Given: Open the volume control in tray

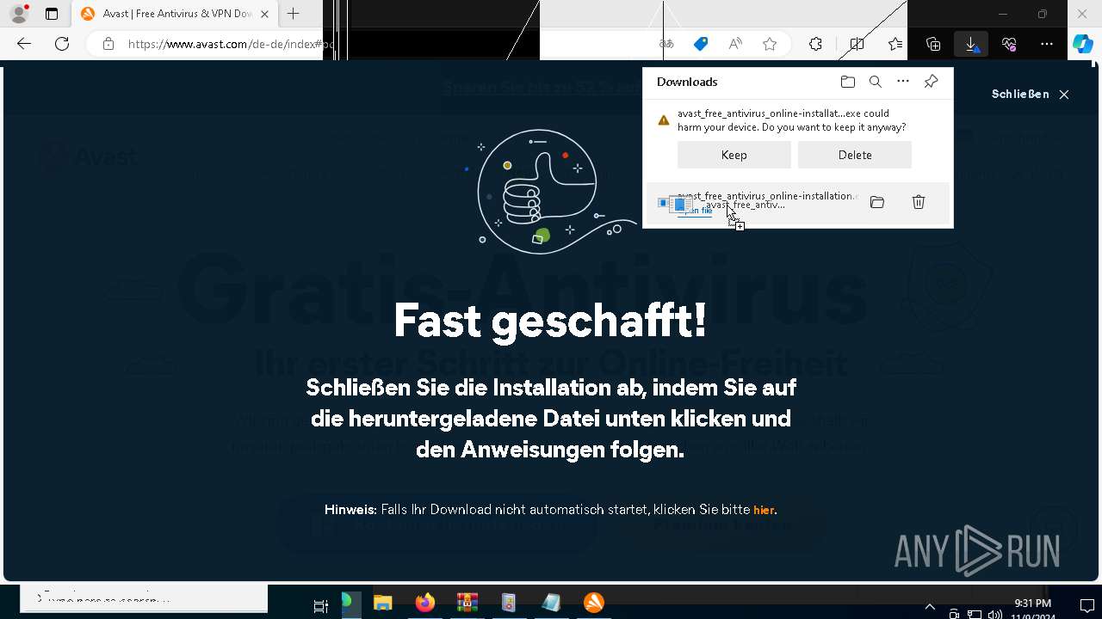Looking at the screenshot, I should coord(994,614).
